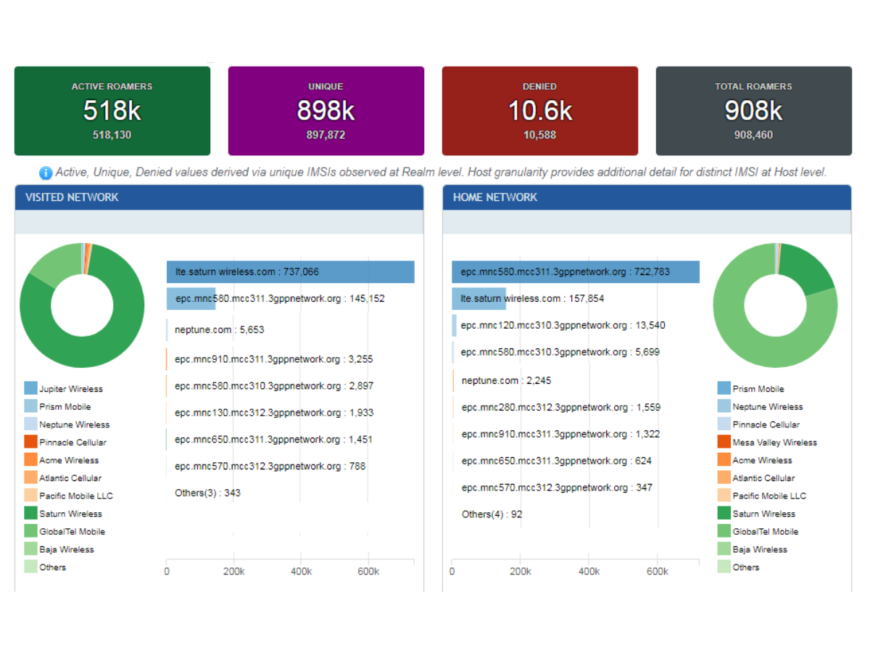The image size is (870, 653).
Task: Click the 400k axis label in Home Network
Action: click(x=589, y=572)
